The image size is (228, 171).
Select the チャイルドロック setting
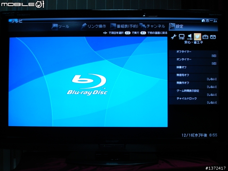(194, 100)
